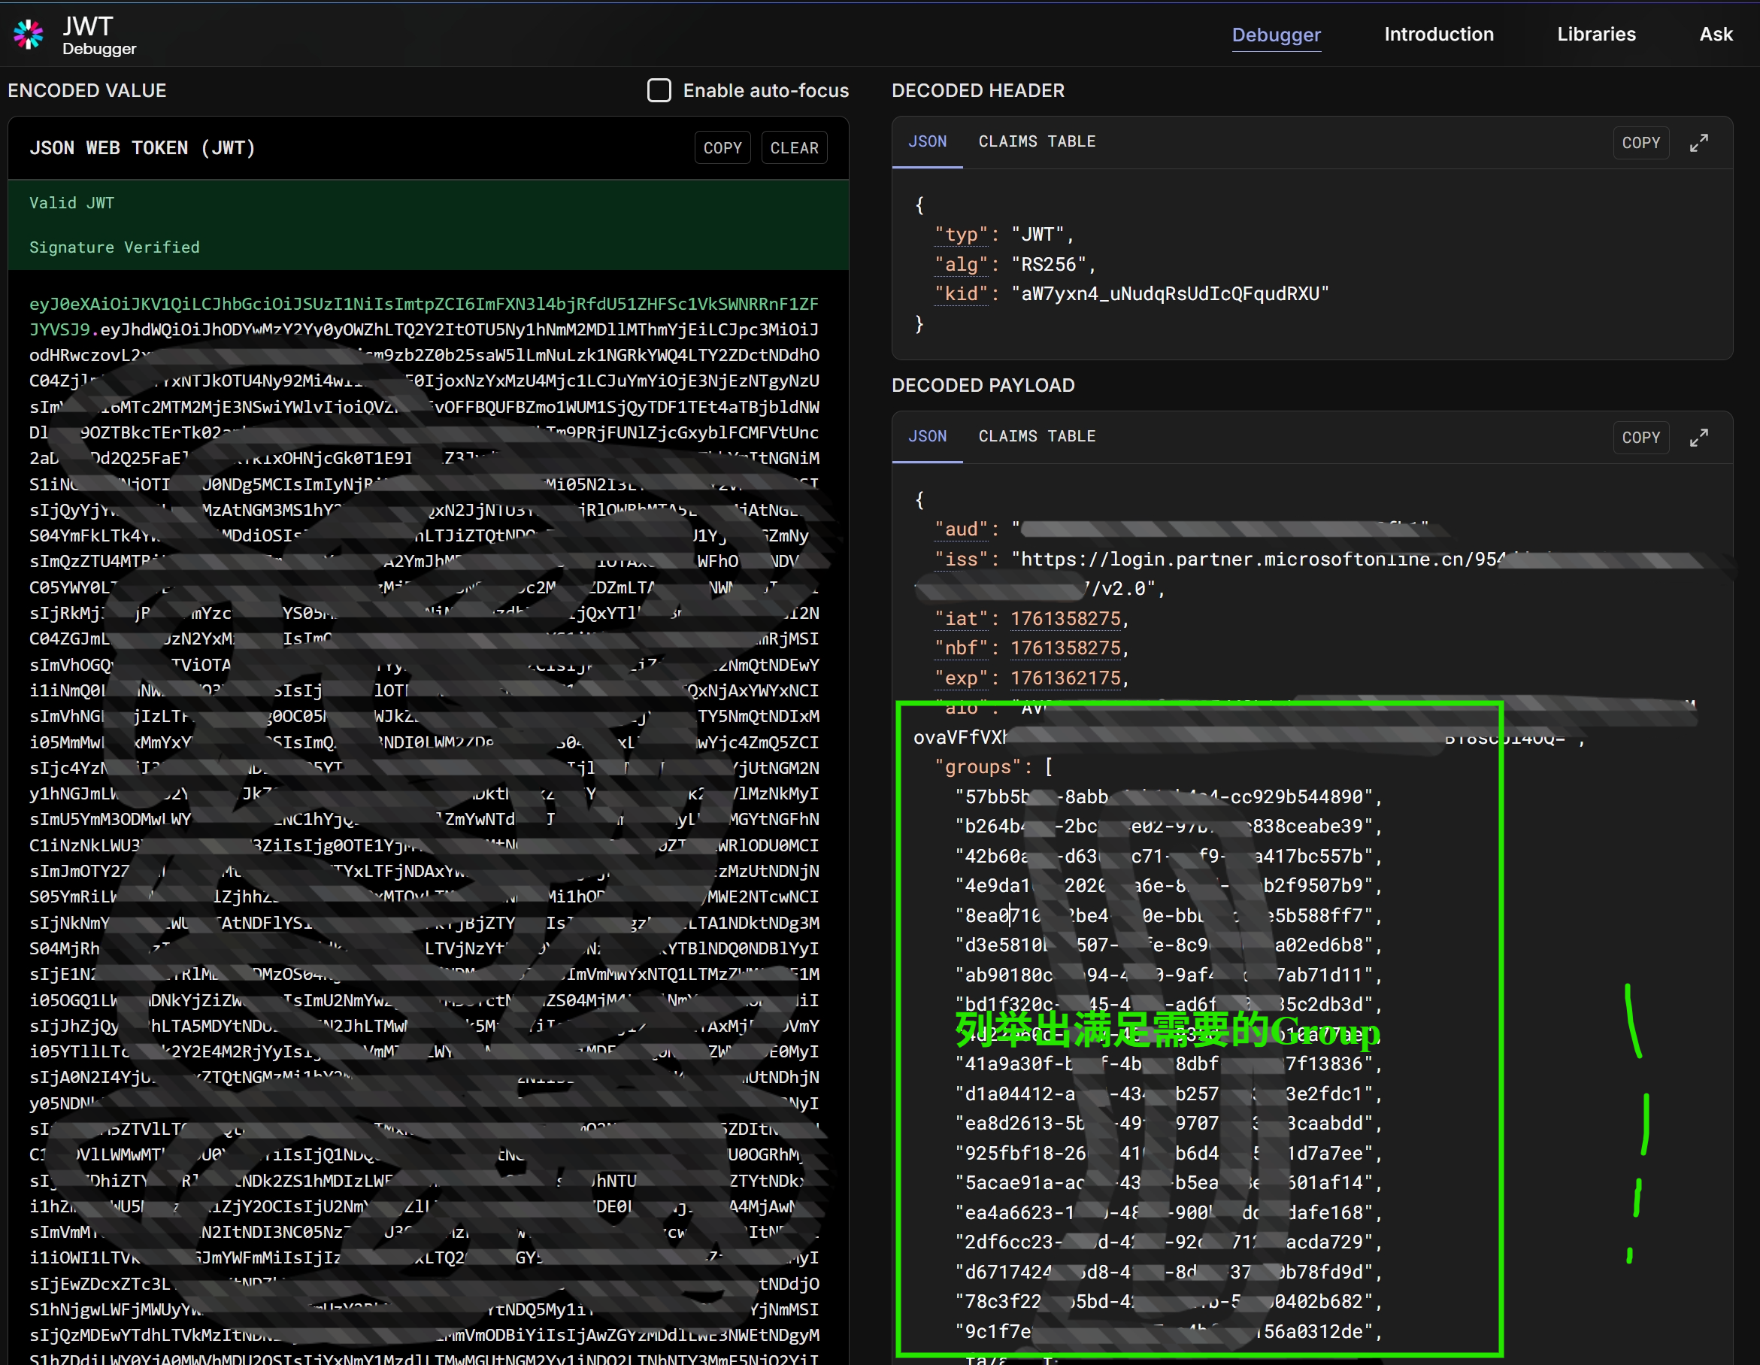1760x1365 pixels.
Task: Open the Libraries page link
Action: pos(1595,35)
